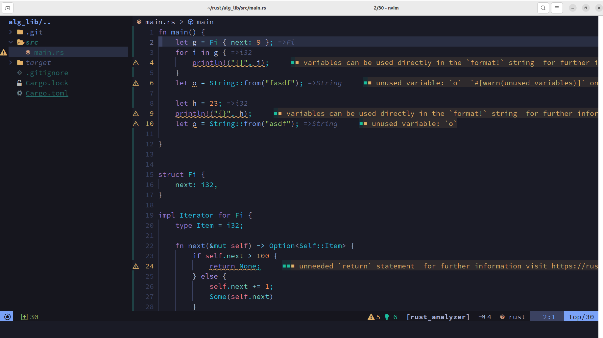Click the gear icon beside Cargo.toml

point(20,93)
